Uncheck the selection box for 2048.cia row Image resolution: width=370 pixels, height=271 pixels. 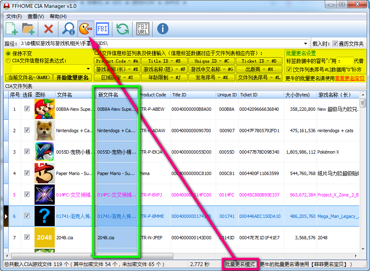pos(27,237)
